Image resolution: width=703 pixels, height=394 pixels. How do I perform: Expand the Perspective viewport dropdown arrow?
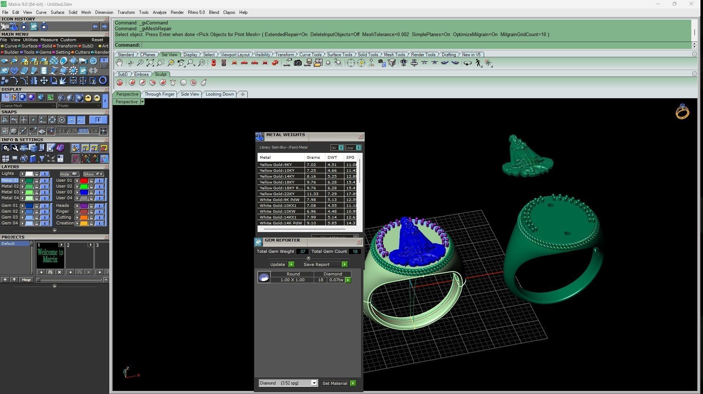142,102
